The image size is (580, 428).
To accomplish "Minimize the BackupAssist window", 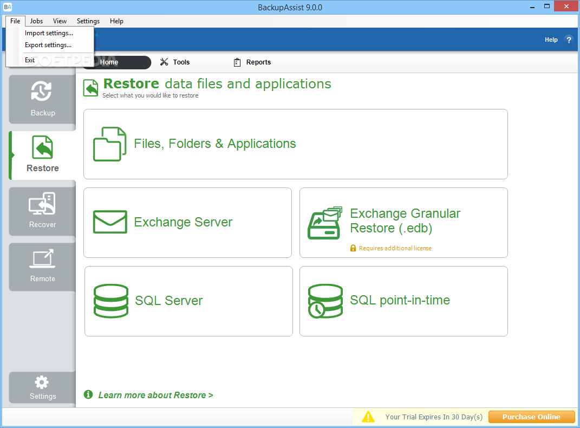I will click(x=532, y=7).
